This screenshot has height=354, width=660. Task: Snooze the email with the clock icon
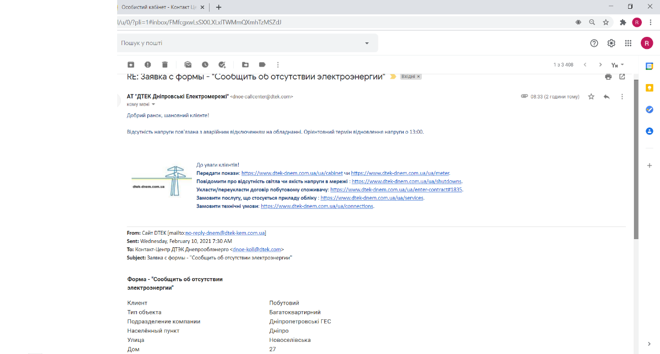[205, 65]
